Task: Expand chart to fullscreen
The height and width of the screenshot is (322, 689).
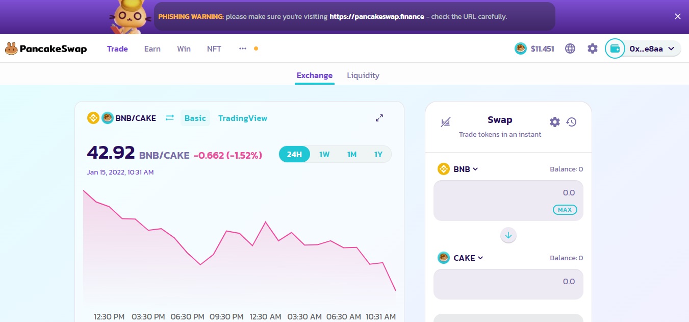Action: tap(379, 118)
